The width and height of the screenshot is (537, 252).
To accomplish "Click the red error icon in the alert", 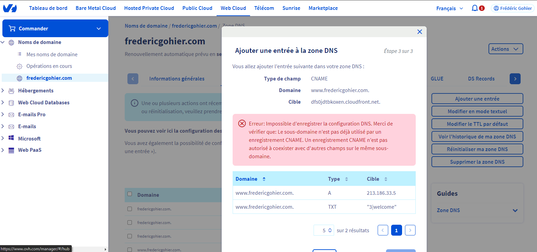I will (x=242, y=123).
